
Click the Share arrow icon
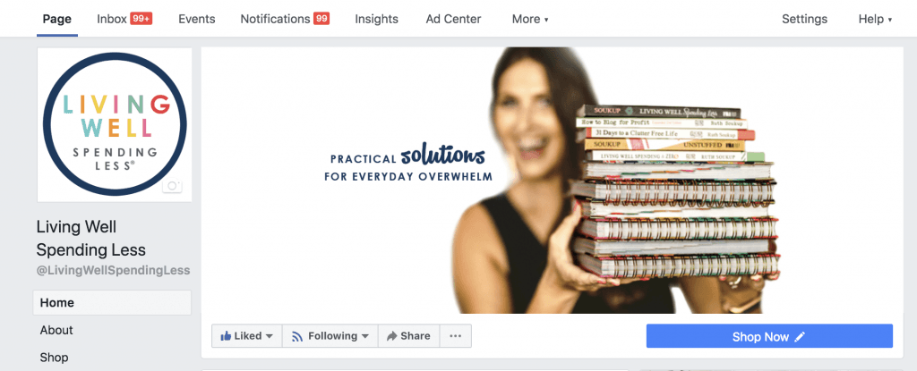click(x=392, y=336)
